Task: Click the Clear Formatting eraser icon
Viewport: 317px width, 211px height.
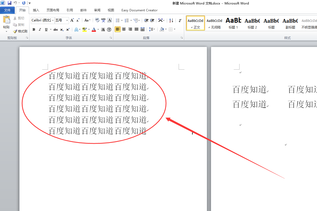Action: [97, 20]
